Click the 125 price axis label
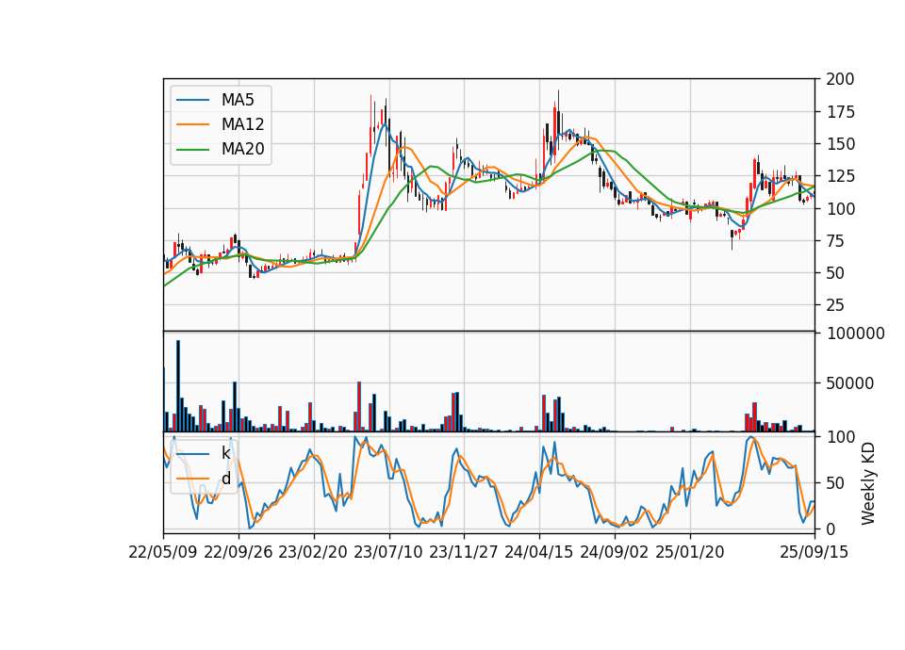Viewport: 905px width, 650px height. point(840,176)
